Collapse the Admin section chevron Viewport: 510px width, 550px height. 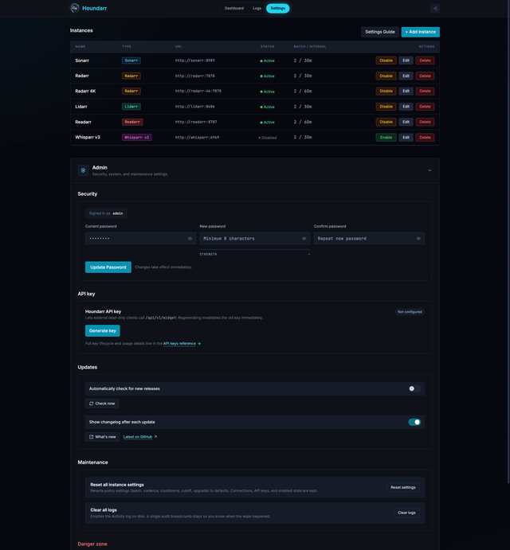(x=430, y=170)
